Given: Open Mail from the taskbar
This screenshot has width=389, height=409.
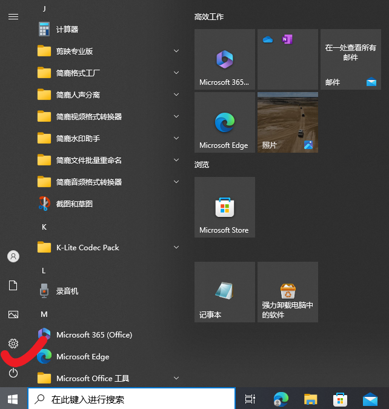Looking at the screenshot, I should (x=370, y=399).
